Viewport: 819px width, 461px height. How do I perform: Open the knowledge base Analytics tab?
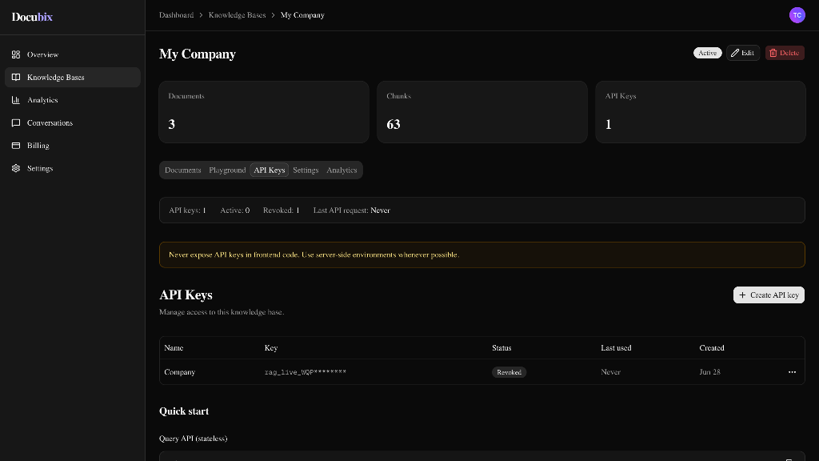point(342,170)
